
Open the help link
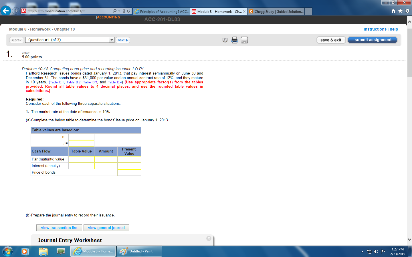pyautogui.click(x=394, y=29)
